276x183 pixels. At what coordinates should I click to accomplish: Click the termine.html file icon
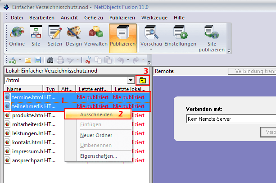[x=8, y=97]
